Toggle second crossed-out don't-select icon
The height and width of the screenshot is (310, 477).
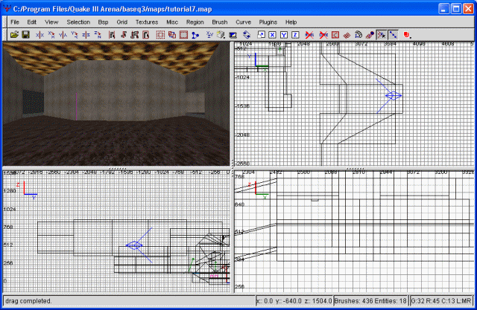(323, 35)
